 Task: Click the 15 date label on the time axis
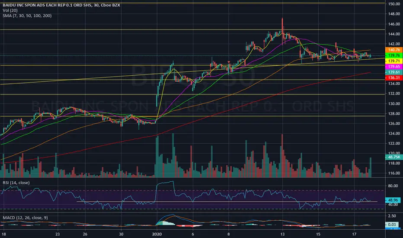(x=318, y=234)
